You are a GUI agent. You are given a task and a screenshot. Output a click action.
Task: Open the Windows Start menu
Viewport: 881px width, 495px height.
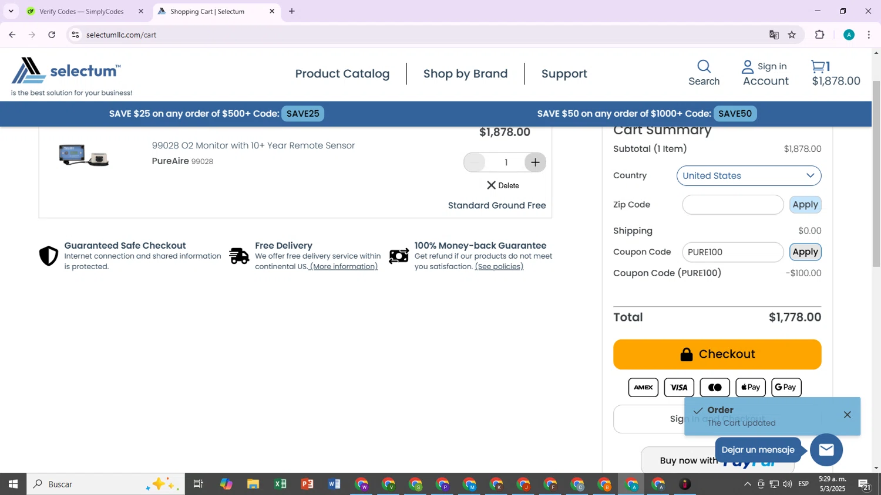coord(13,484)
